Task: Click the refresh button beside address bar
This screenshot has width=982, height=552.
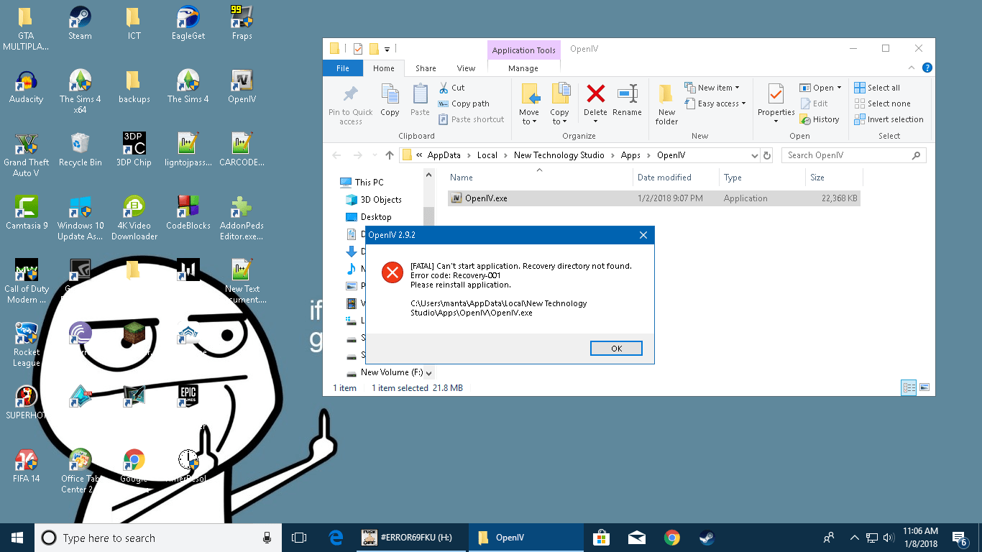Action: click(767, 155)
